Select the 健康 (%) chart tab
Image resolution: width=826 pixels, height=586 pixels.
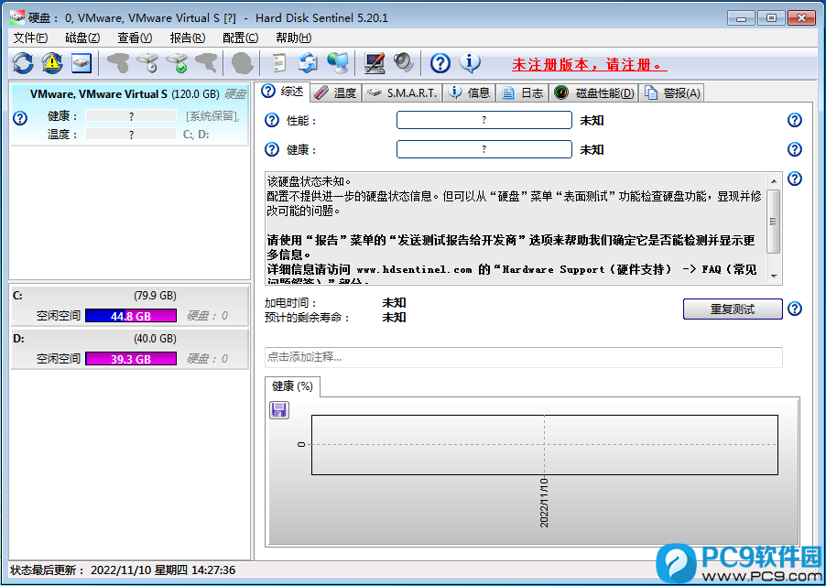(x=292, y=386)
